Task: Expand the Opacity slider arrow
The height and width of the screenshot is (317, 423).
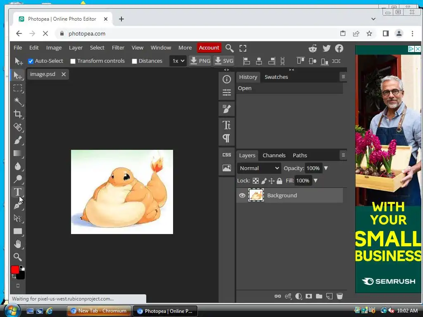Action: click(326, 168)
